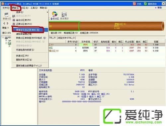Expand the first partition node under HD1
The height and width of the screenshot is (126, 166).
click(6, 40)
